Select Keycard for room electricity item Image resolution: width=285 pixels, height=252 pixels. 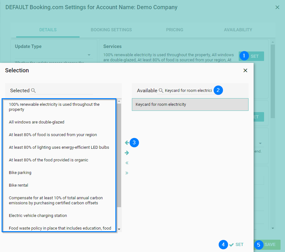click(x=190, y=105)
